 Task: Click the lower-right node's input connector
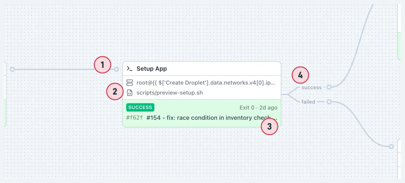391,147
